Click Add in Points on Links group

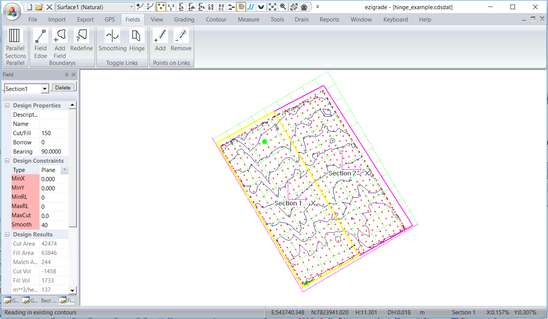[160, 36]
